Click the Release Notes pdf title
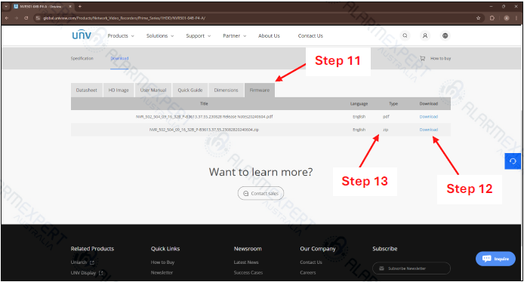The image size is (524, 282). [x=204, y=117]
